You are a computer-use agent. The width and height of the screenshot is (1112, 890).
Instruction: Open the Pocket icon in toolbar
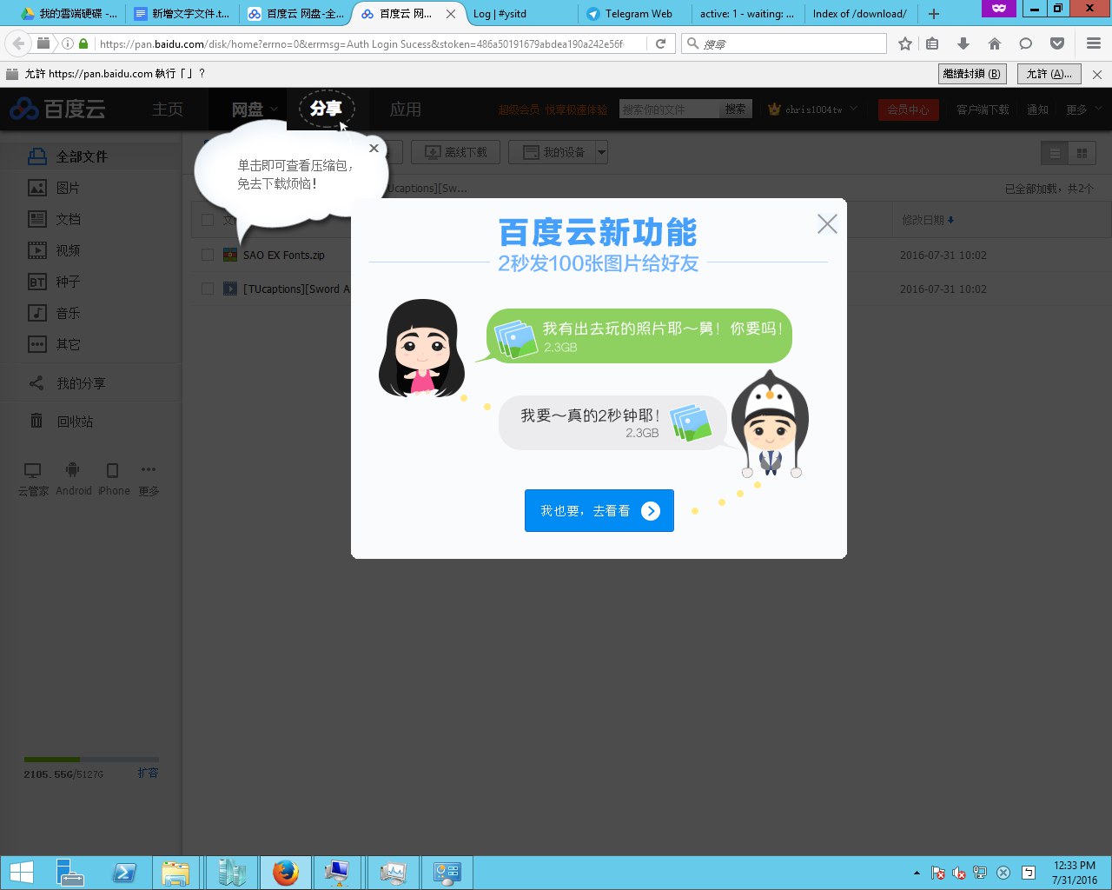coord(1057,43)
